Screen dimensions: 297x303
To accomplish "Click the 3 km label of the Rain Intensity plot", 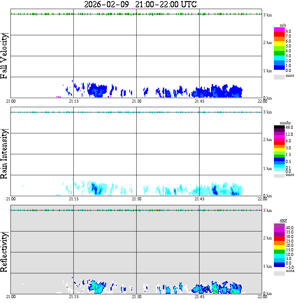I will tap(268, 112).
